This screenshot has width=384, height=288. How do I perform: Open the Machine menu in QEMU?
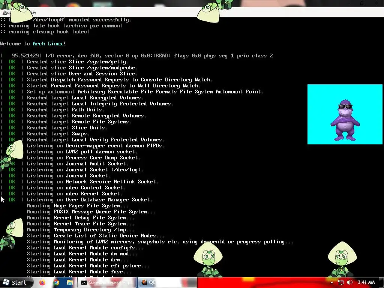[x=7, y=12]
